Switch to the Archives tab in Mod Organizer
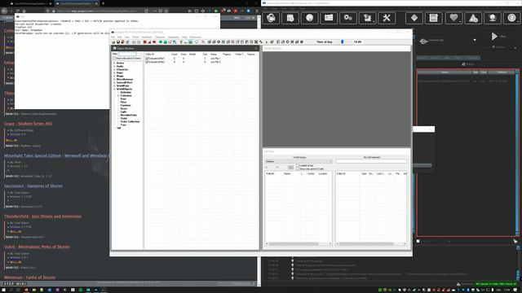Screen dimensions: 522x293 [435, 58]
